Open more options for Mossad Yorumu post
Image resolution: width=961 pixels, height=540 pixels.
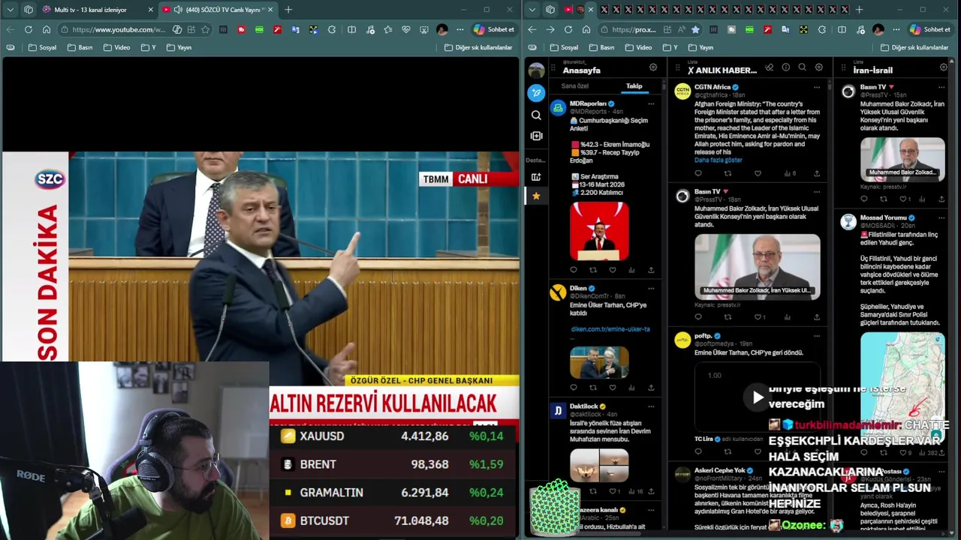(942, 217)
